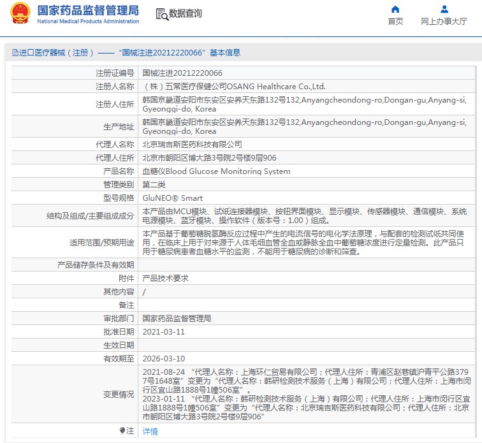Image resolution: width=482 pixels, height=443 pixels.
Task: Click 国家药品监督管理局 site title
Action: [x=87, y=10]
